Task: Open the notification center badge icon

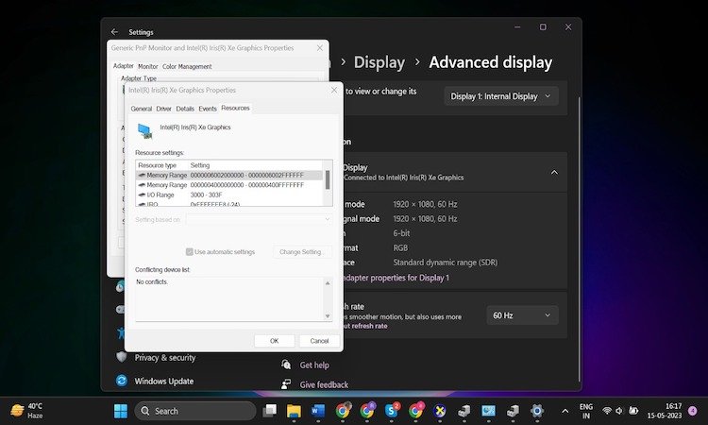Action: tap(693, 411)
